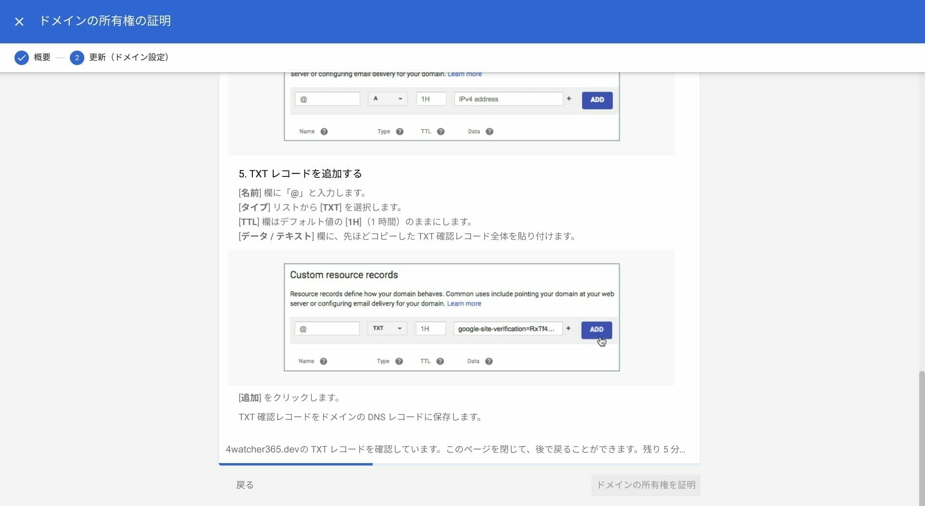Click ADD button in the A record screenshot

[597, 100]
